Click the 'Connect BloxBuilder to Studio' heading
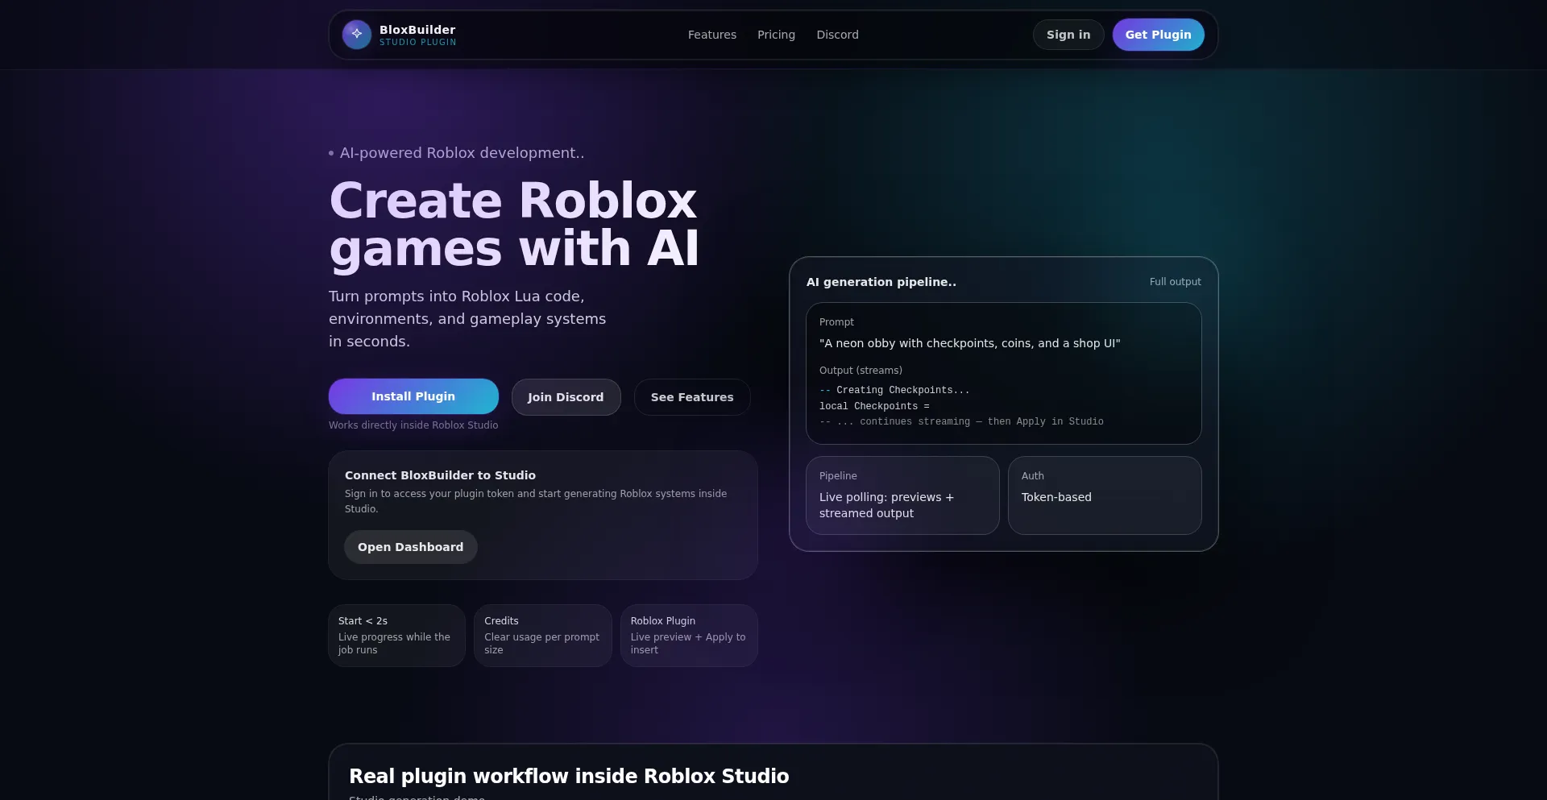The image size is (1547, 800). tap(440, 475)
